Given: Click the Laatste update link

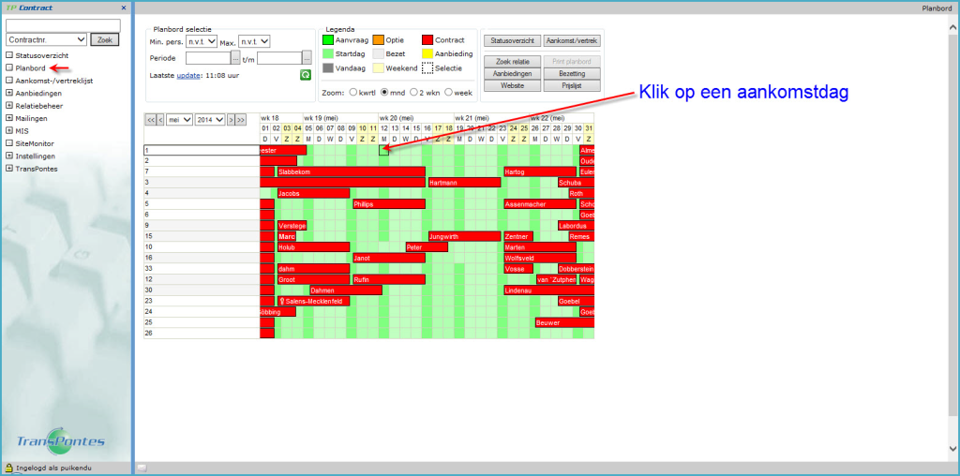Looking at the screenshot, I should [x=188, y=74].
